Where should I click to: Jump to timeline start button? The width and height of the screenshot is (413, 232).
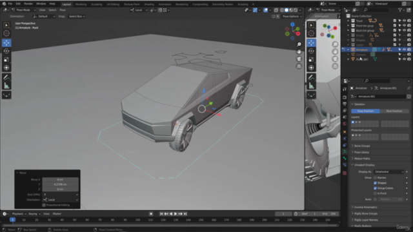(161, 214)
